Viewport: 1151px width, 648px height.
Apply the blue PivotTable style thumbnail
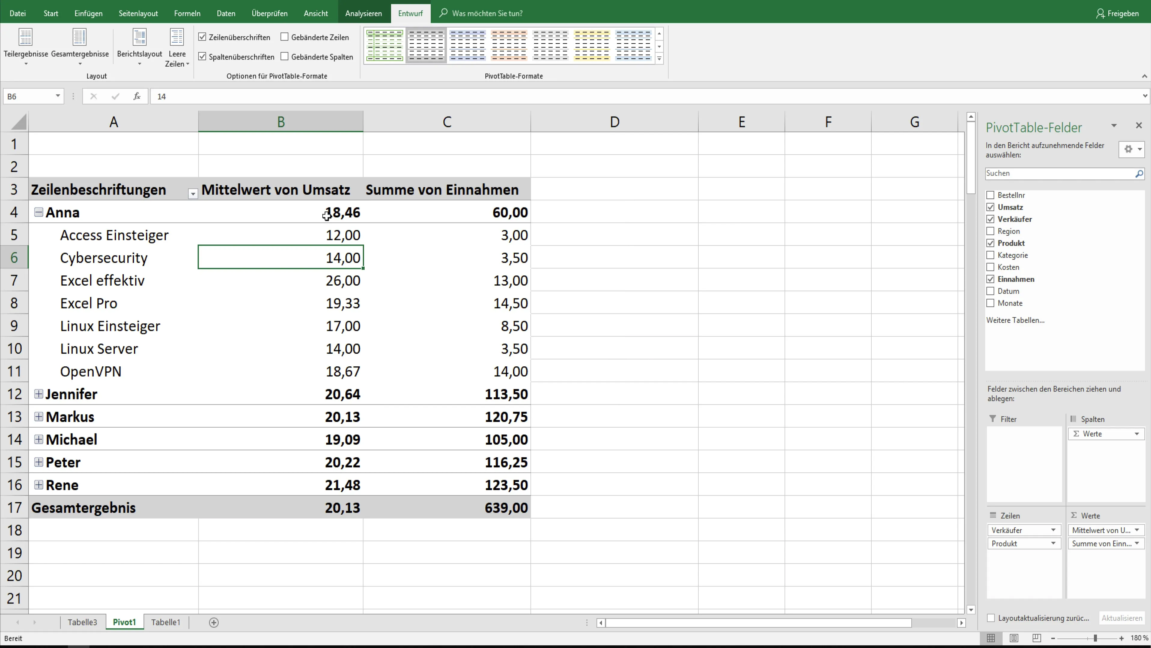(467, 46)
